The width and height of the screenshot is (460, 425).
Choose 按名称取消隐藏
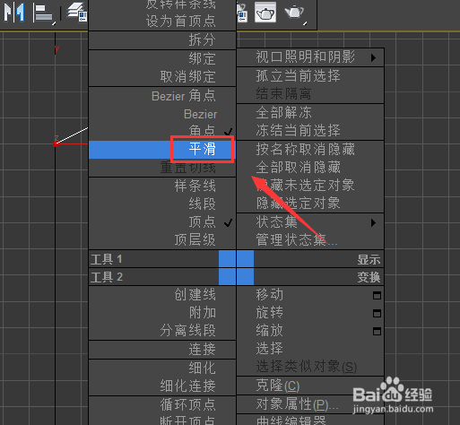(x=305, y=149)
